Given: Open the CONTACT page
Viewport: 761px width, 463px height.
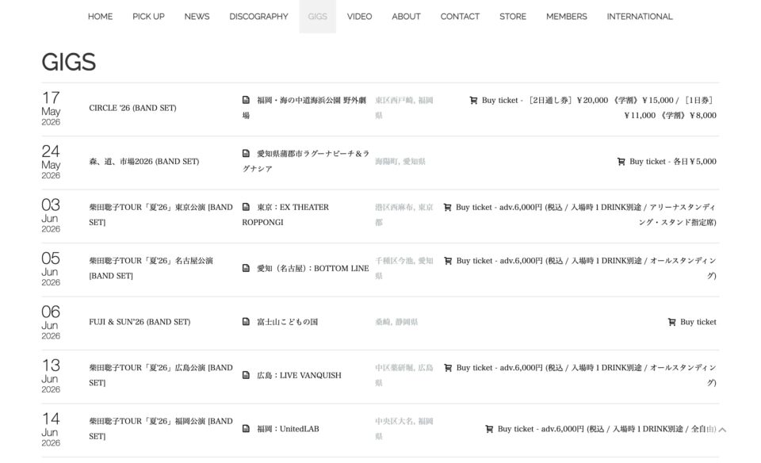Looking at the screenshot, I should coord(460,17).
